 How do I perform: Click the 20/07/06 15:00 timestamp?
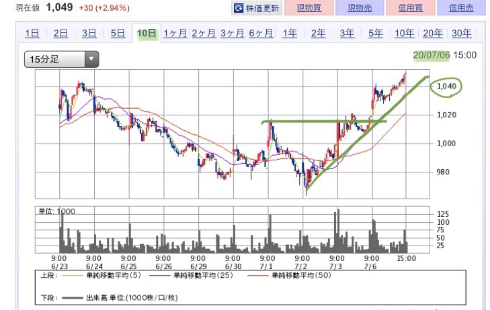tap(445, 55)
